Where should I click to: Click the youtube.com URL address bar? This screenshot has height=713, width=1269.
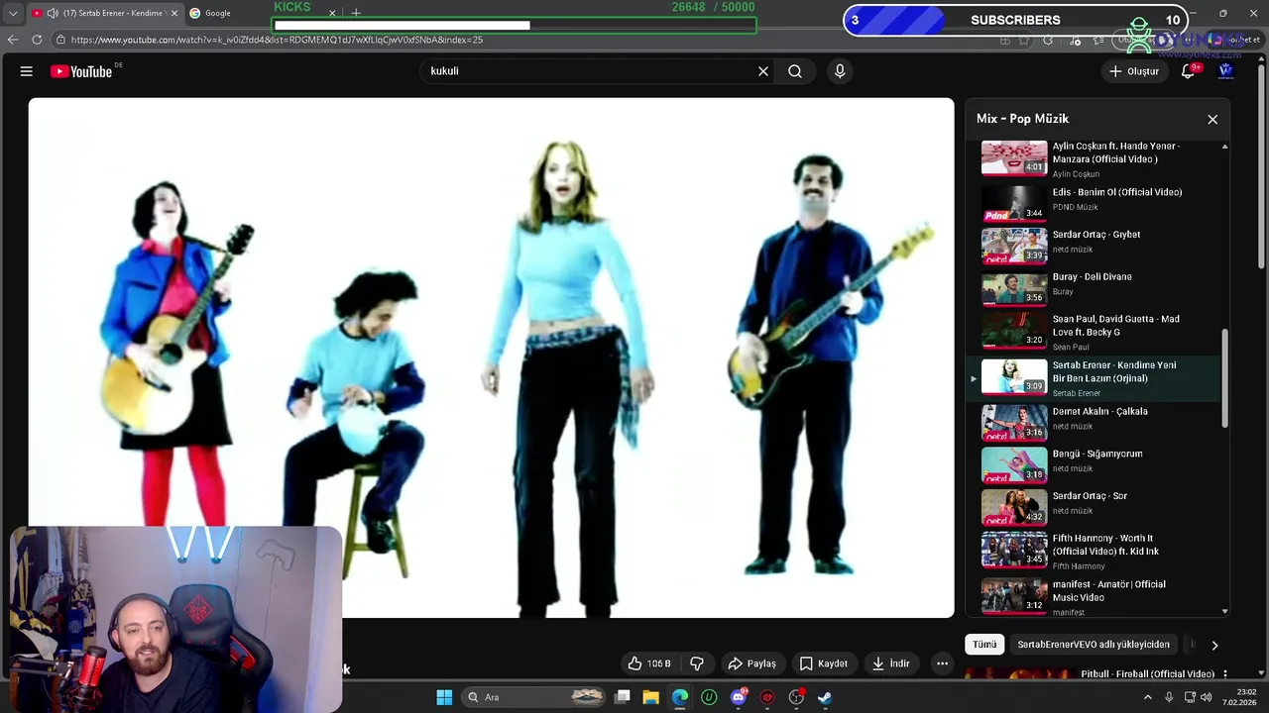278,40
